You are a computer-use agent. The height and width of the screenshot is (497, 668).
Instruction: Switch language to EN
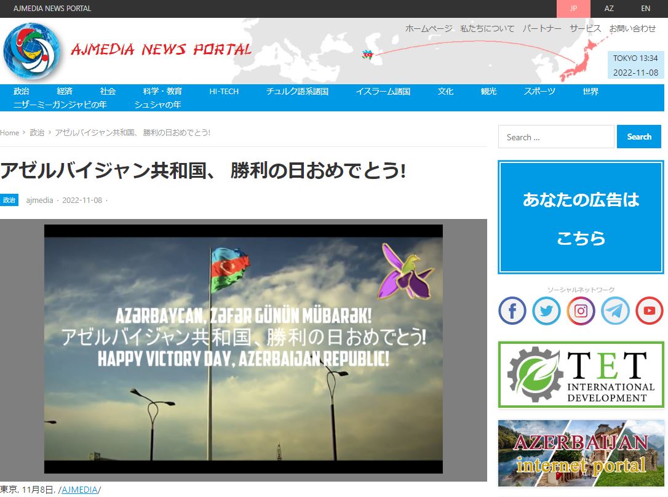point(646,9)
